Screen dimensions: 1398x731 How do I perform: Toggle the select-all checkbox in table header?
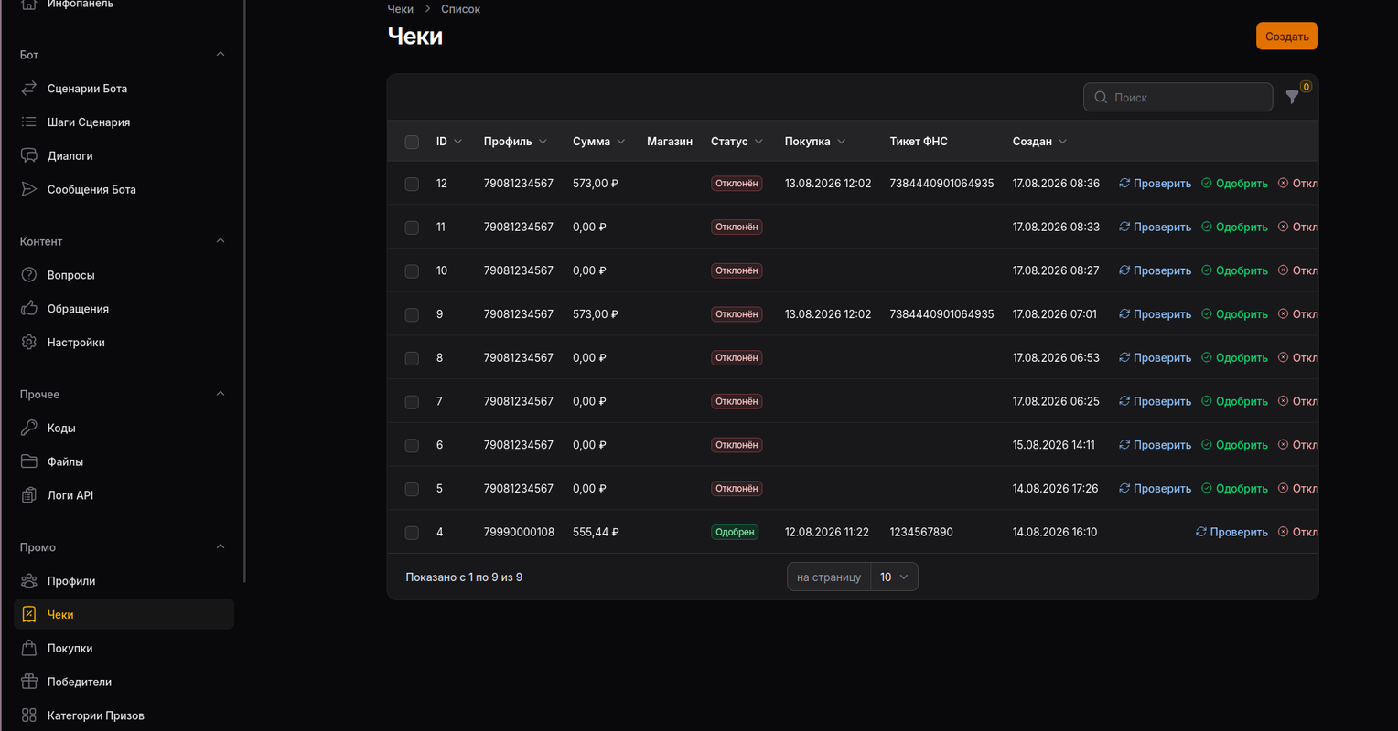point(412,142)
